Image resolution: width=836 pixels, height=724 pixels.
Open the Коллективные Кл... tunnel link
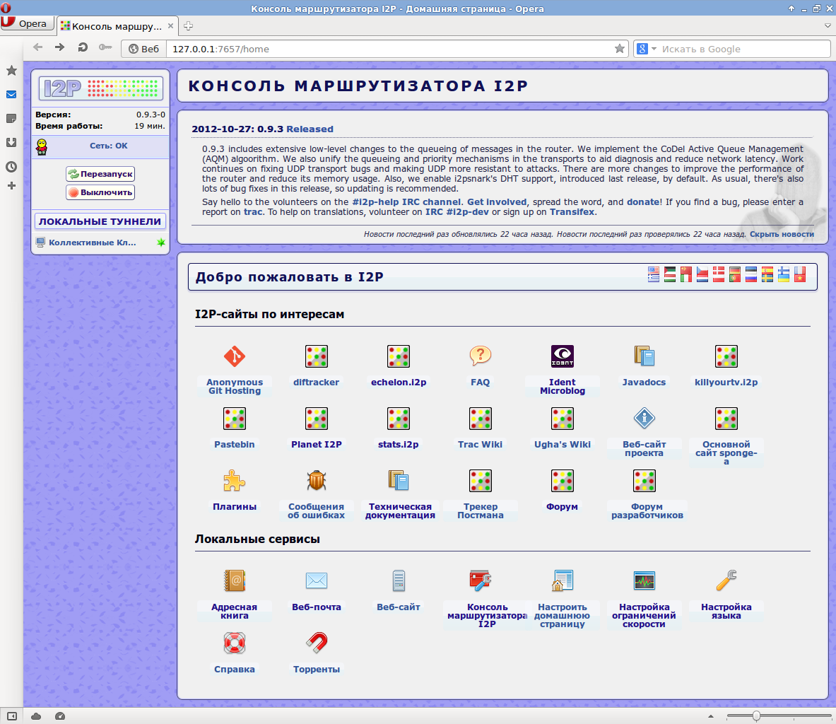point(93,243)
